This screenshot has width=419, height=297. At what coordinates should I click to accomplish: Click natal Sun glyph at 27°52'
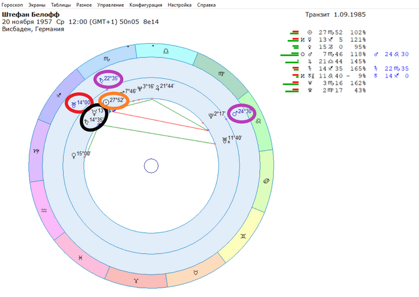point(106,102)
